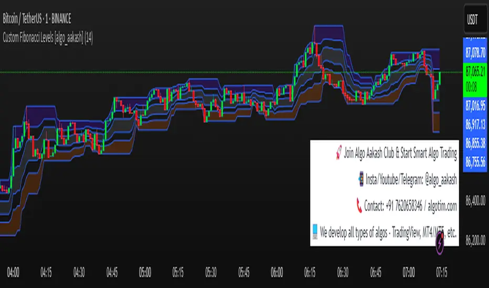Image resolution: width=489 pixels, height=288 pixels.
Task: Click the Bitcoin / TetherUS symbol title
Action: [37, 19]
